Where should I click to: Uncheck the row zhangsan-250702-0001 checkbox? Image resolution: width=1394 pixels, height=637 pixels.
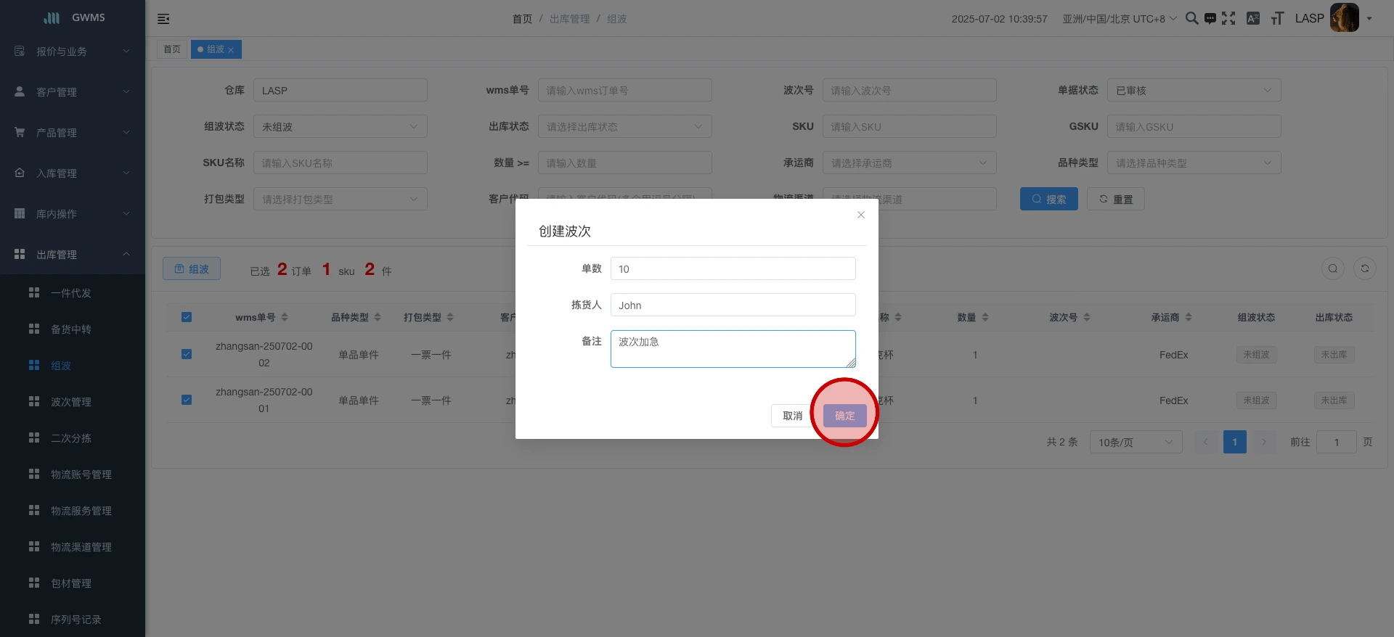point(187,400)
